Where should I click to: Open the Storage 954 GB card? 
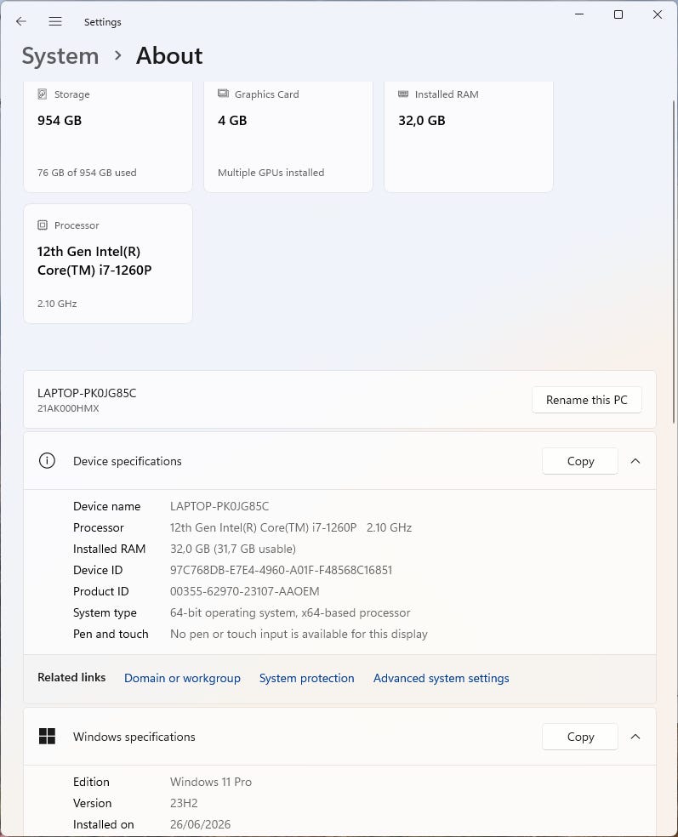click(108, 137)
